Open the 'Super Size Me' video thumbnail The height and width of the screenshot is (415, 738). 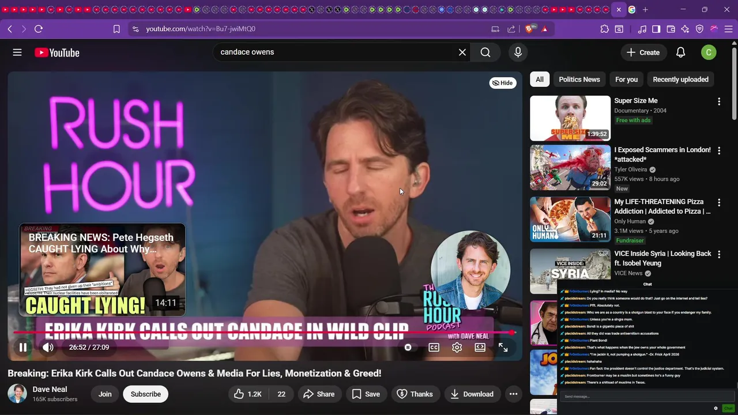coord(570,118)
